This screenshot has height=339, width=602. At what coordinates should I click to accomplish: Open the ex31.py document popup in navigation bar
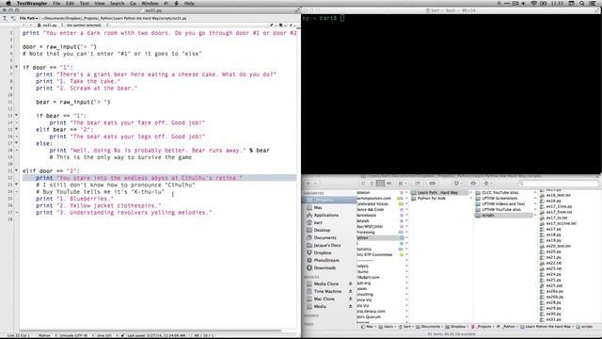[x=50, y=25]
